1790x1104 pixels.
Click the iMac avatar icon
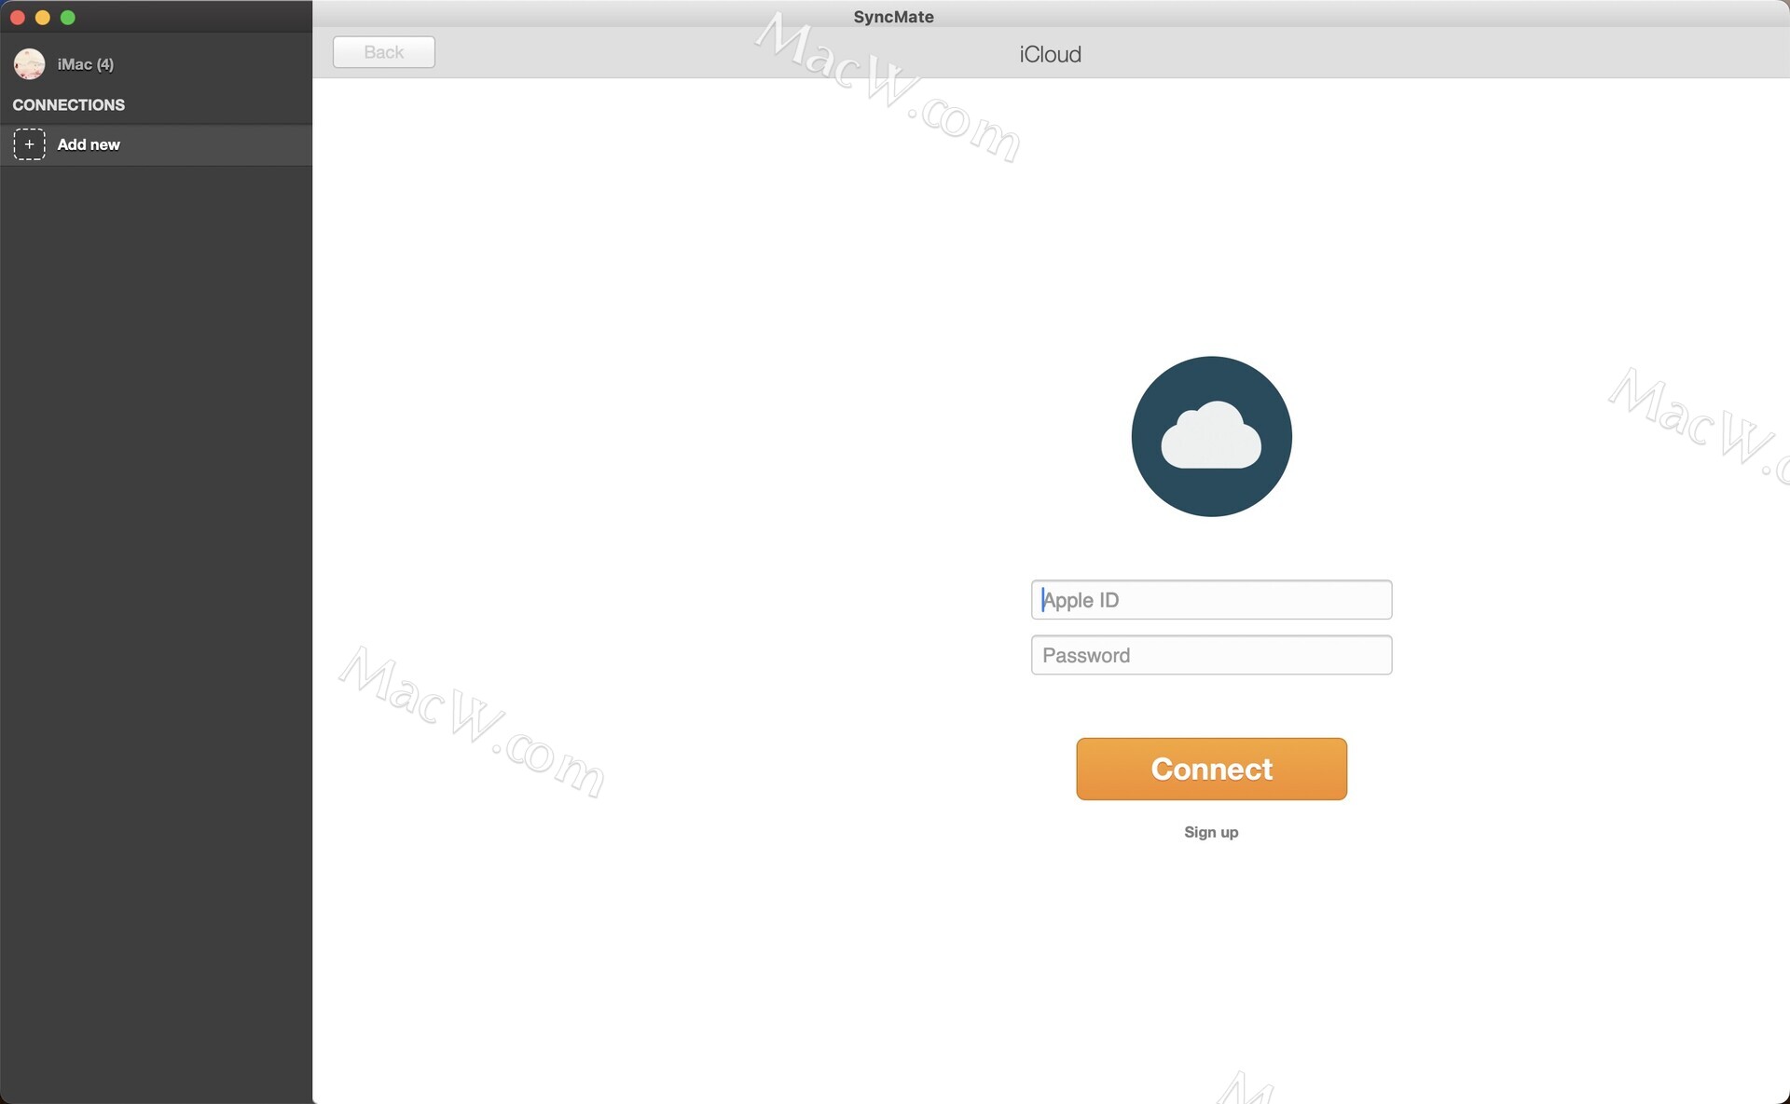point(29,64)
